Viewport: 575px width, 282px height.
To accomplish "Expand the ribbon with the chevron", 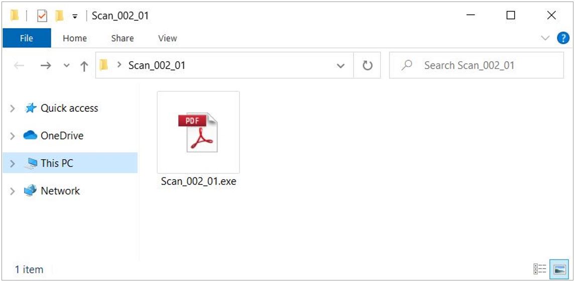I will 546,38.
